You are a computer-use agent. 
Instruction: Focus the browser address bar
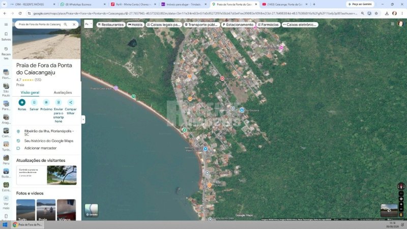click(195, 13)
